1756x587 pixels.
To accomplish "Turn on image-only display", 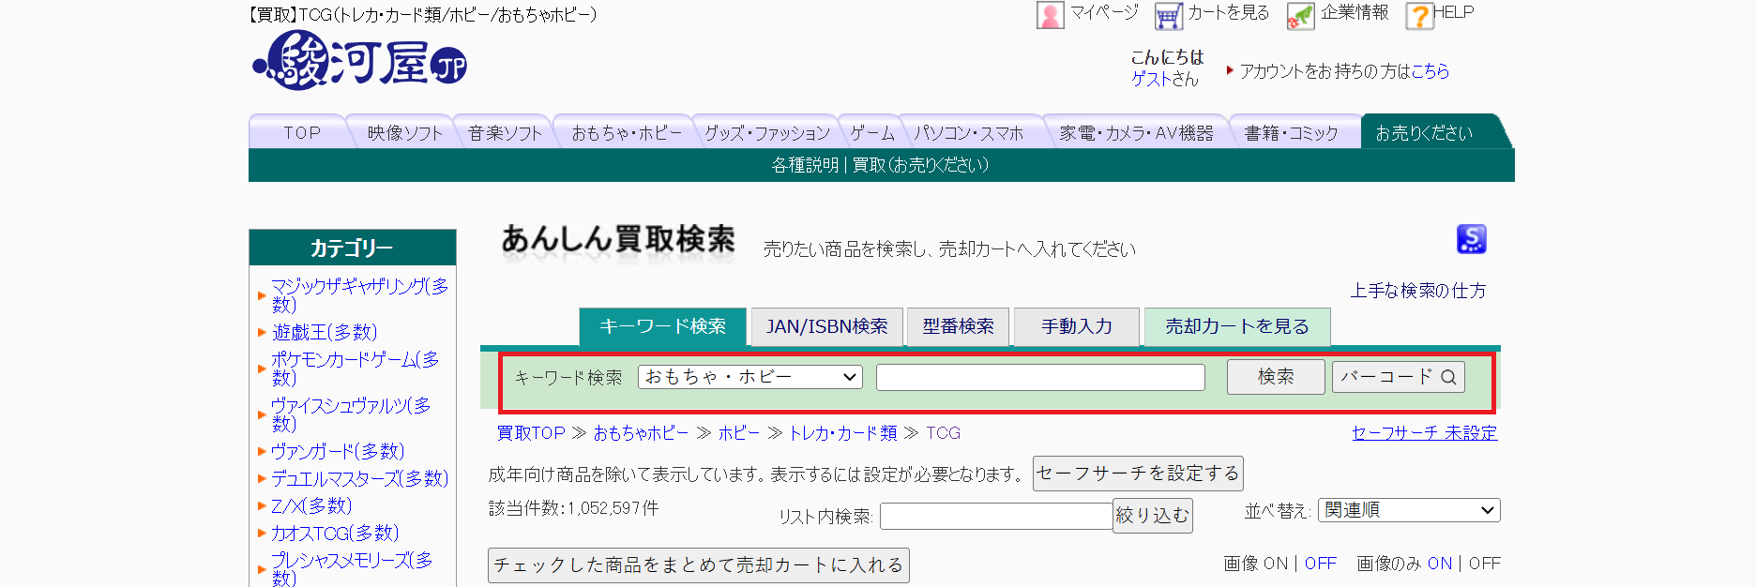I will pyautogui.click(x=1439, y=564).
